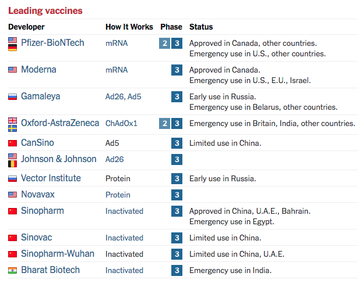Open the Johnson & Johnson link
This screenshot has width=363, height=287.
(x=59, y=159)
